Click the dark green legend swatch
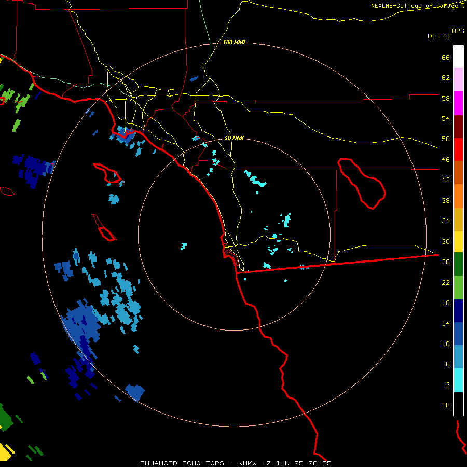Viewport: 467px width, 467px height. tap(458, 264)
